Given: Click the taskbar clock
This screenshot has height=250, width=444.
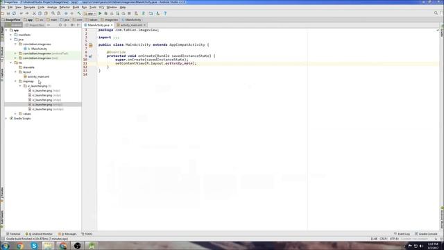Looking at the screenshot, I should pos(433,246).
